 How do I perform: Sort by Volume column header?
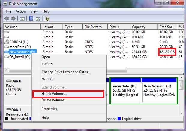pyautogui.click(x=22, y=27)
